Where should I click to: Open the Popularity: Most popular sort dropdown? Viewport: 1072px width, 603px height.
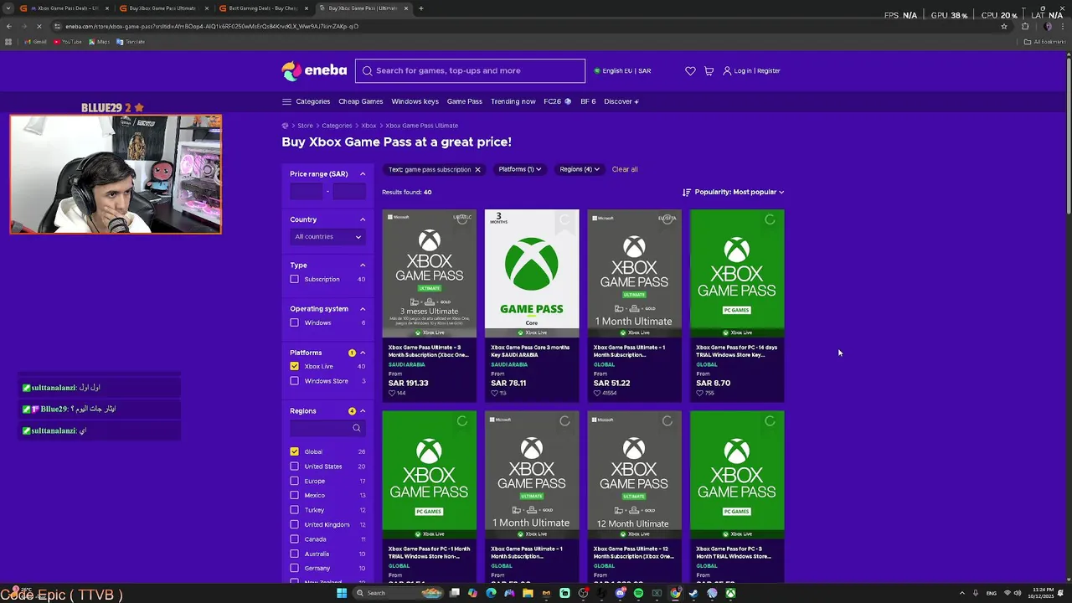[740, 192]
